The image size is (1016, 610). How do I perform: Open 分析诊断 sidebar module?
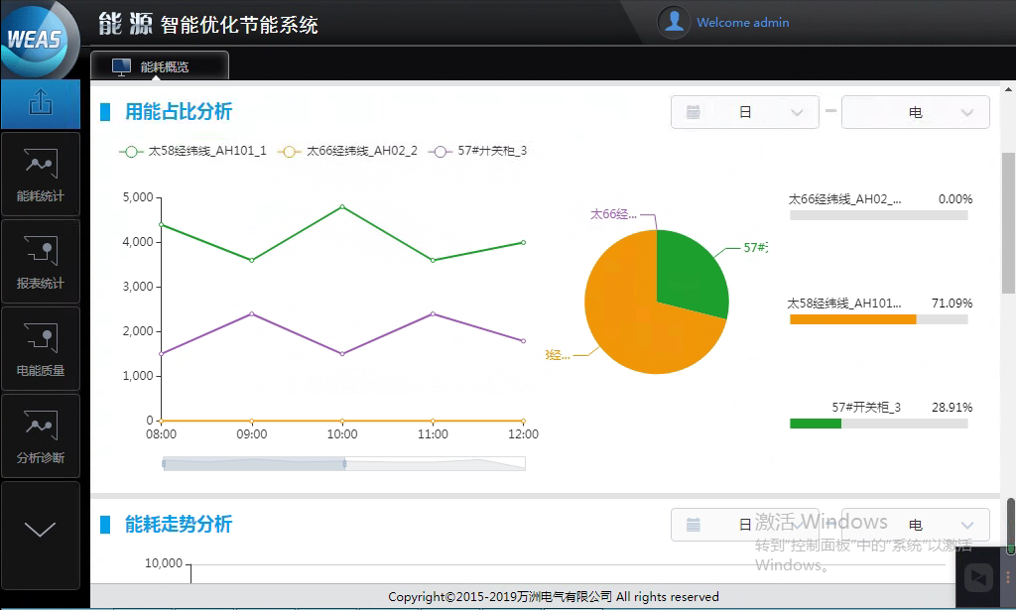(x=41, y=435)
